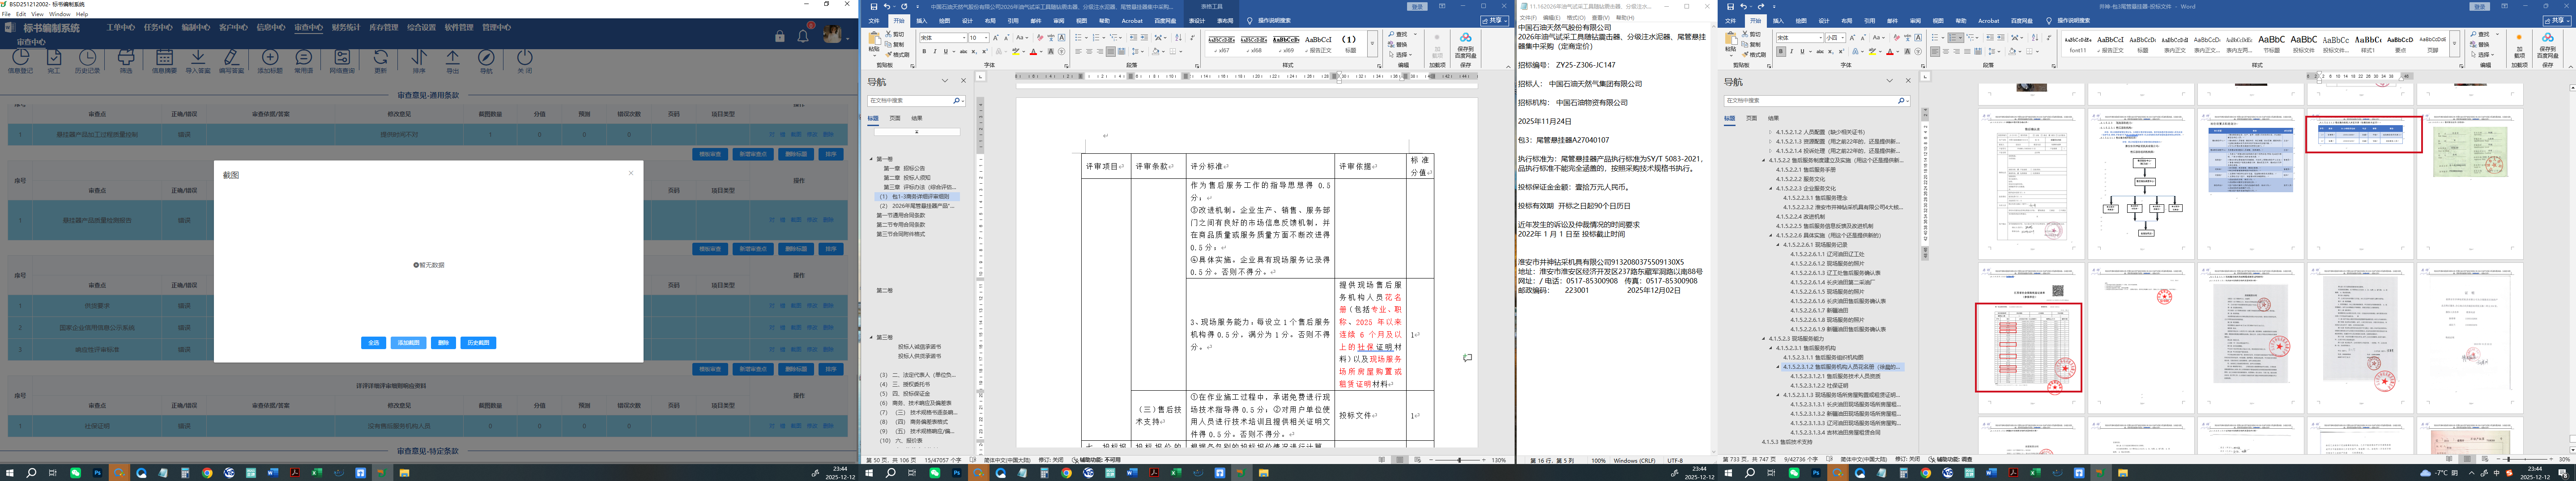Click 历史截图 in the 截图 dialog

[x=478, y=342]
